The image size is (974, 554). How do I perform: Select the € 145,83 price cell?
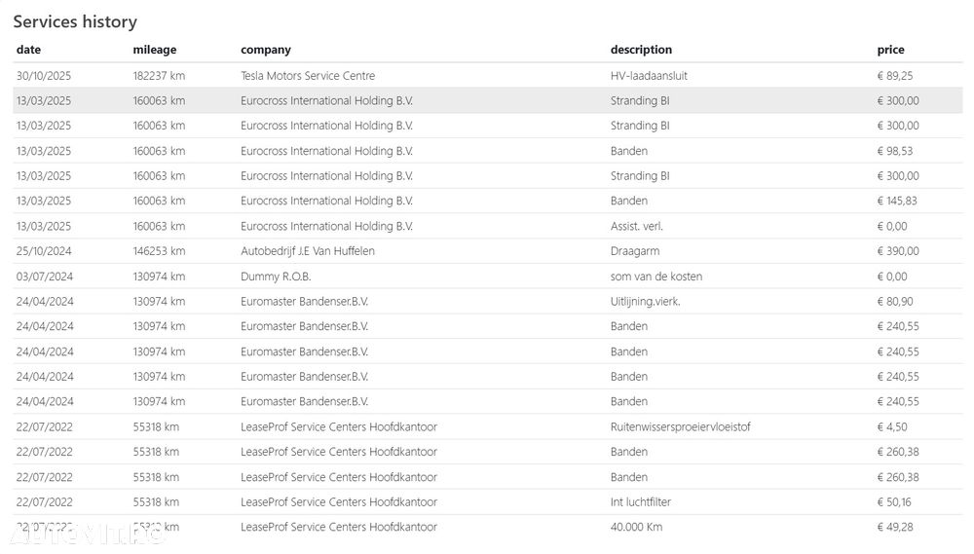click(897, 202)
